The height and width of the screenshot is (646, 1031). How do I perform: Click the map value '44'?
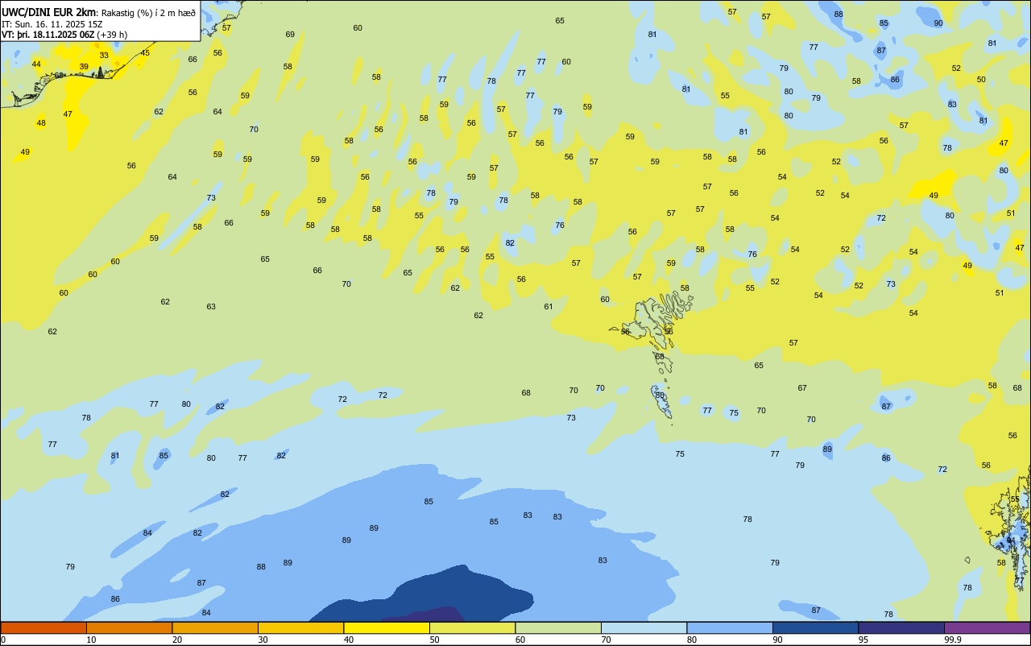tap(36, 64)
